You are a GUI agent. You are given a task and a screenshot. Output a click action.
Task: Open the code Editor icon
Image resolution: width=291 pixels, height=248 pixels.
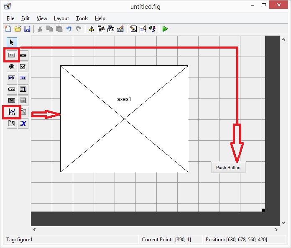pyautogui.click(x=133, y=29)
